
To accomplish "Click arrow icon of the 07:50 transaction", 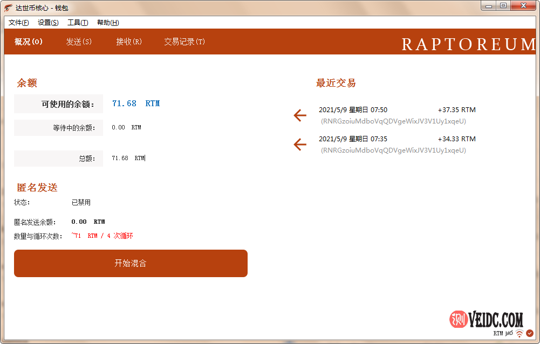I will pos(300,115).
